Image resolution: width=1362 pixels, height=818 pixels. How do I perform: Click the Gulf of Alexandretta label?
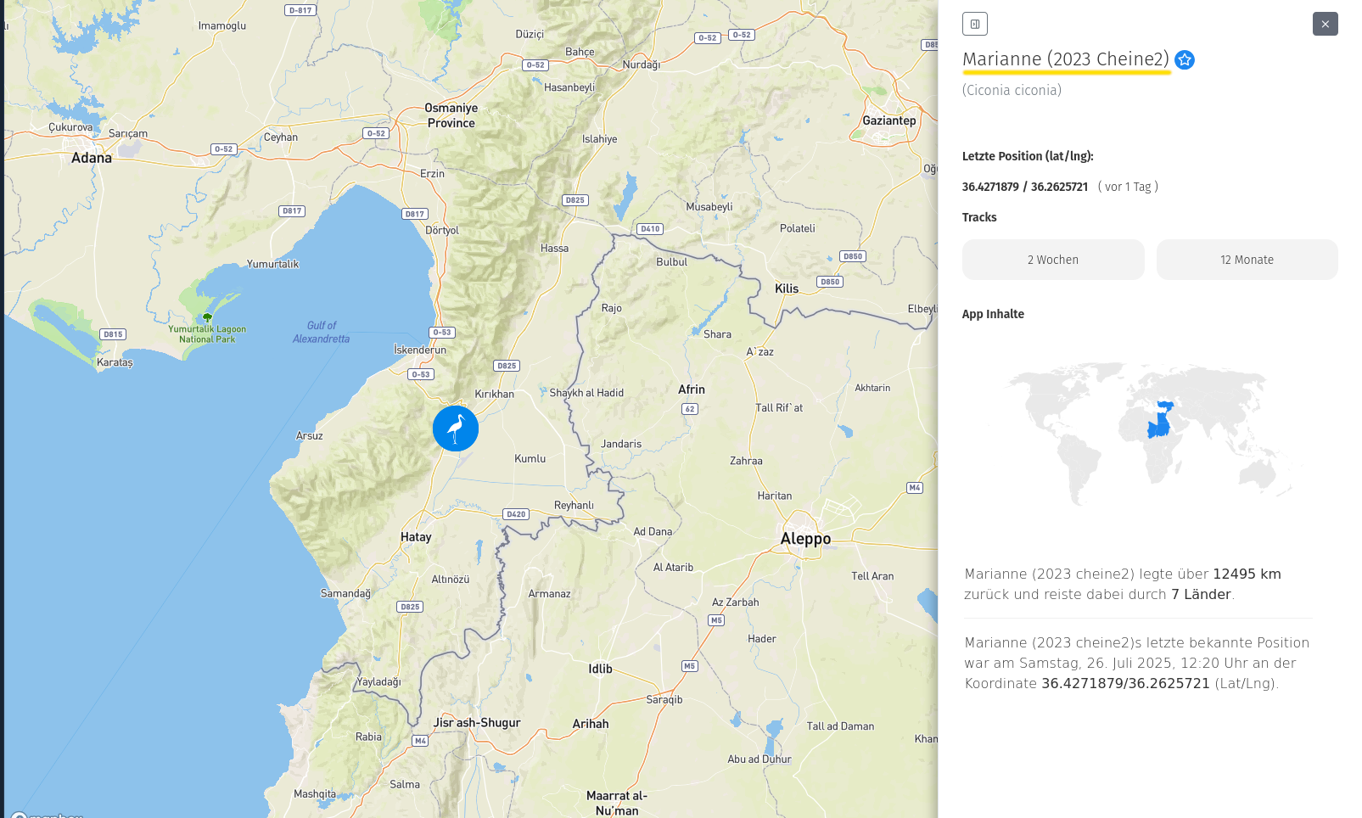321,332
